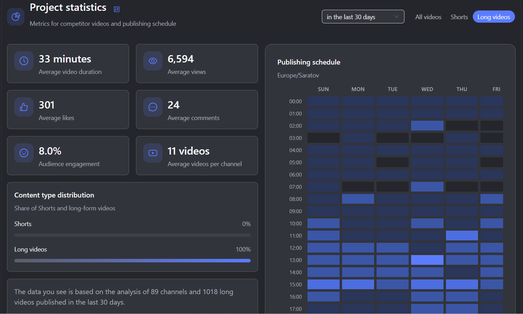Click the 'FRI' column header
Viewport: 523px width, 314px height.
click(496, 89)
